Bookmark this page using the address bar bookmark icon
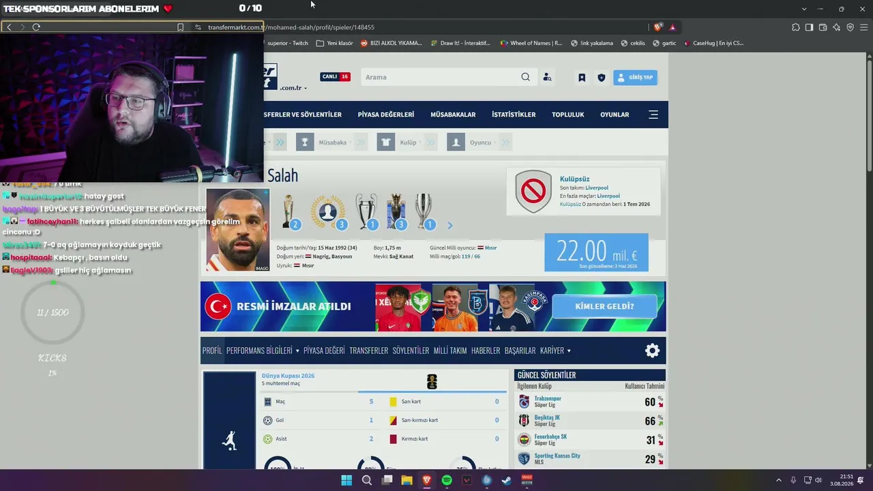This screenshot has width=873, height=491. [180, 27]
